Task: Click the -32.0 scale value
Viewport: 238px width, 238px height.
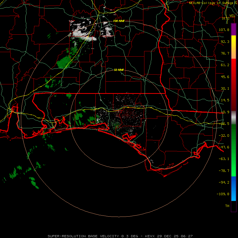Action: coord(224,136)
